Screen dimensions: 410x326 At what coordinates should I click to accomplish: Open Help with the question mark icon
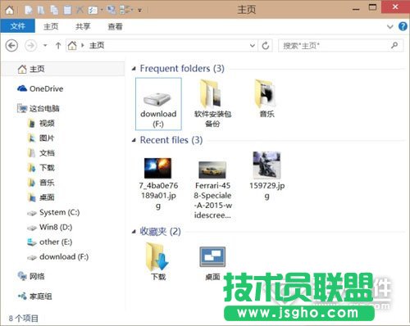pos(403,26)
